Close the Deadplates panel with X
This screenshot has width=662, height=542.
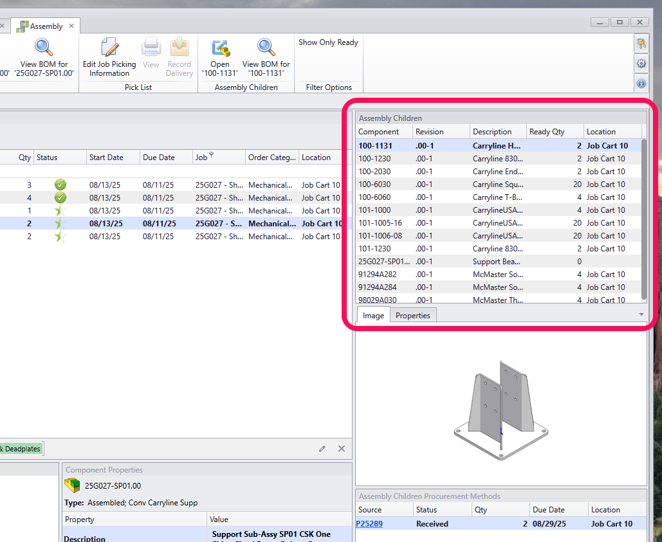click(x=342, y=449)
